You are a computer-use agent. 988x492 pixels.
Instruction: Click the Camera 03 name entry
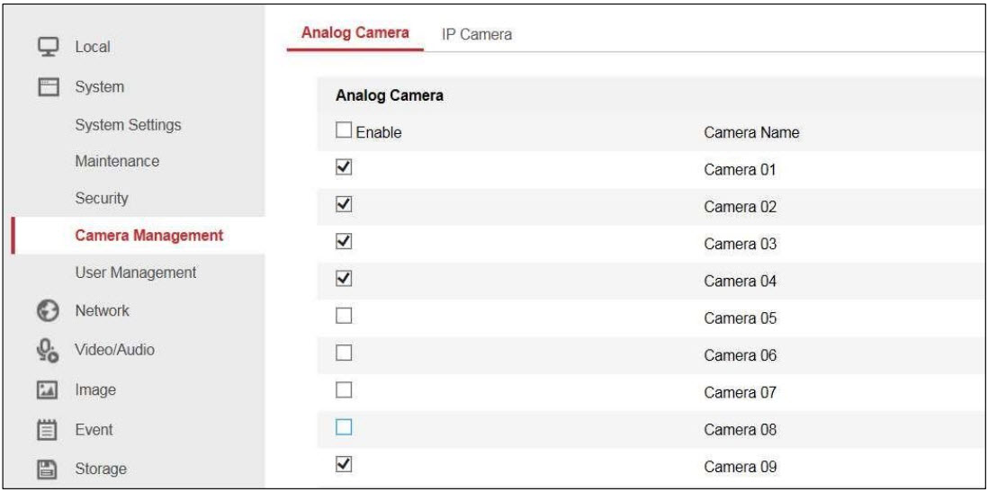point(738,245)
